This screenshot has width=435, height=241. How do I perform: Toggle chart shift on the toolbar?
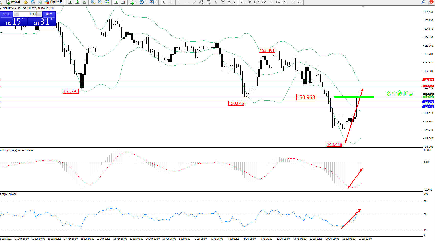click(124, 2)
